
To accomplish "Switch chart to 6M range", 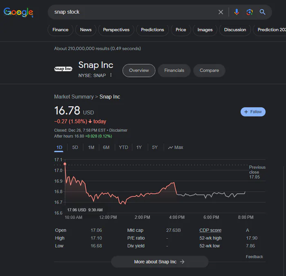I will pyautogui.click(x=106, y=147).
